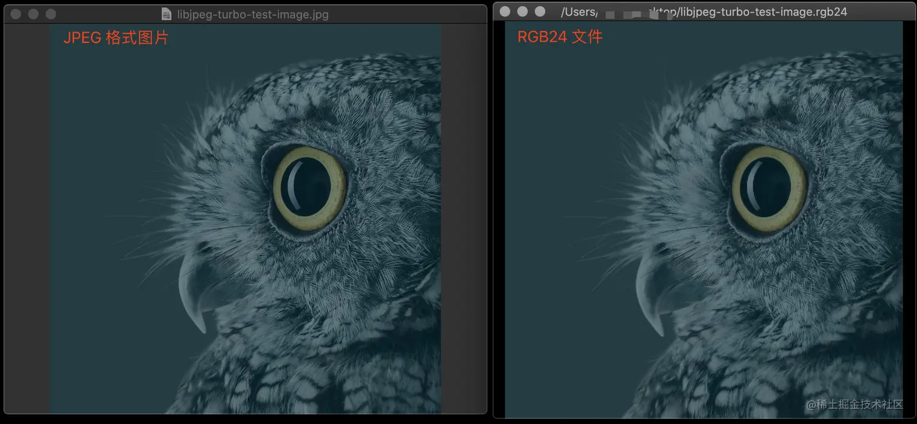
Task: Zoom the RGB24 viewer window to full size
Action: coord(541,11)
